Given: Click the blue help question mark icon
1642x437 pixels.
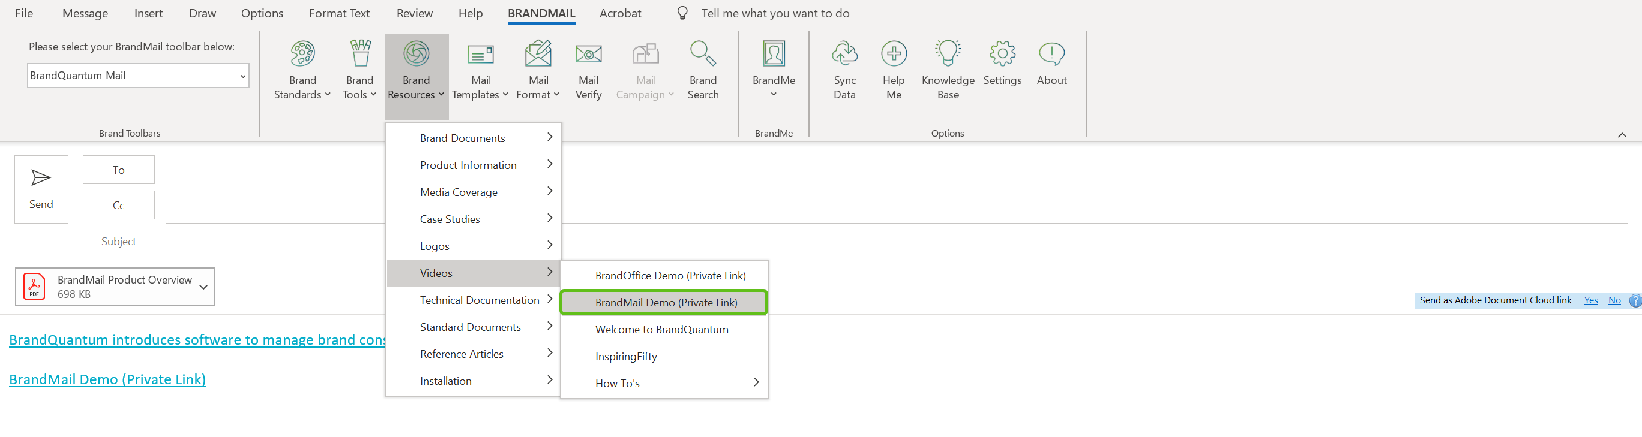Looking at the screenshot, I should pos(1635,301).
